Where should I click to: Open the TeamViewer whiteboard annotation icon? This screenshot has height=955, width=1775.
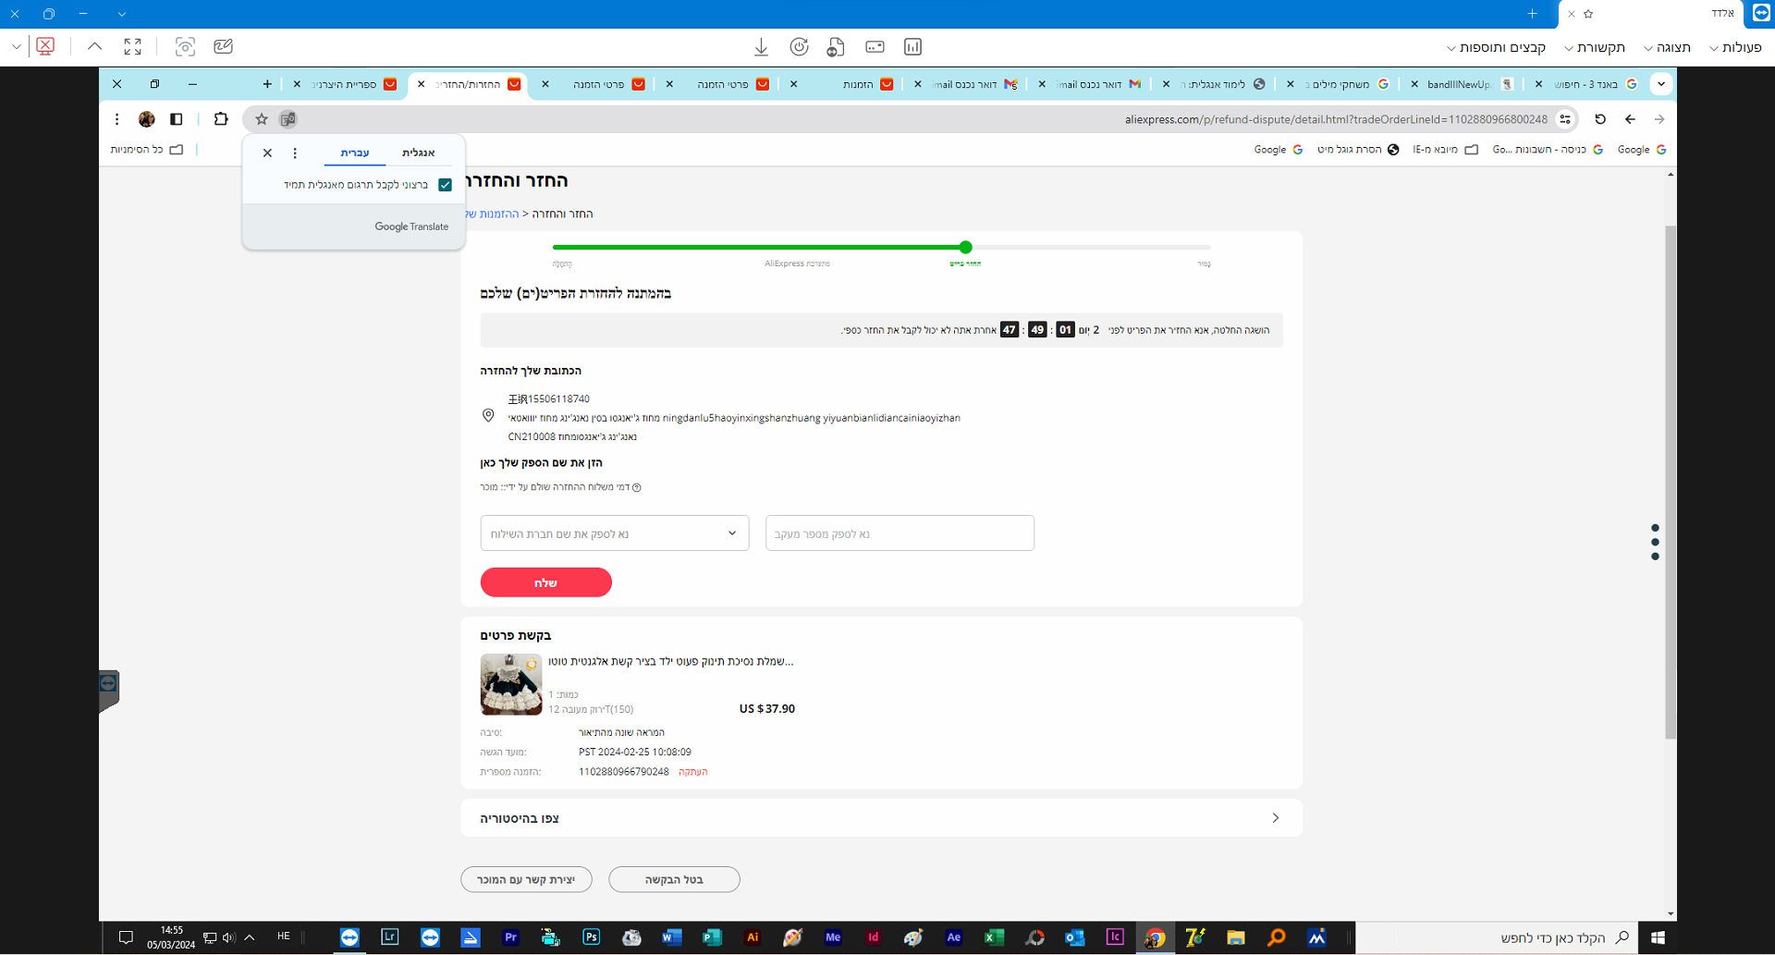(223, 47)
